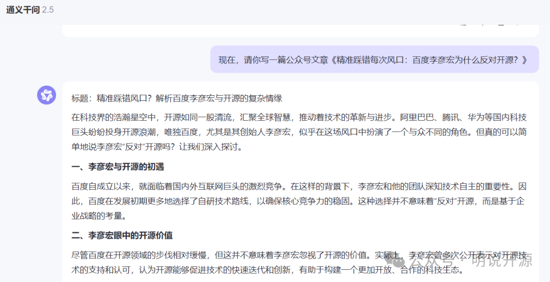Click the line starting 巨头纷纷投身开源浪潮
This screenshot has height=282, width=550.
point(299,132)
